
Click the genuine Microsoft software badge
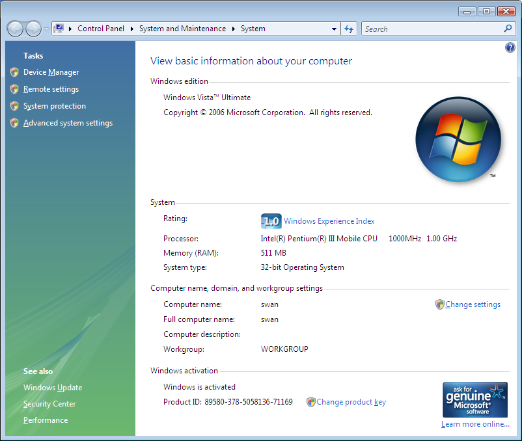[x=475, y=399]
